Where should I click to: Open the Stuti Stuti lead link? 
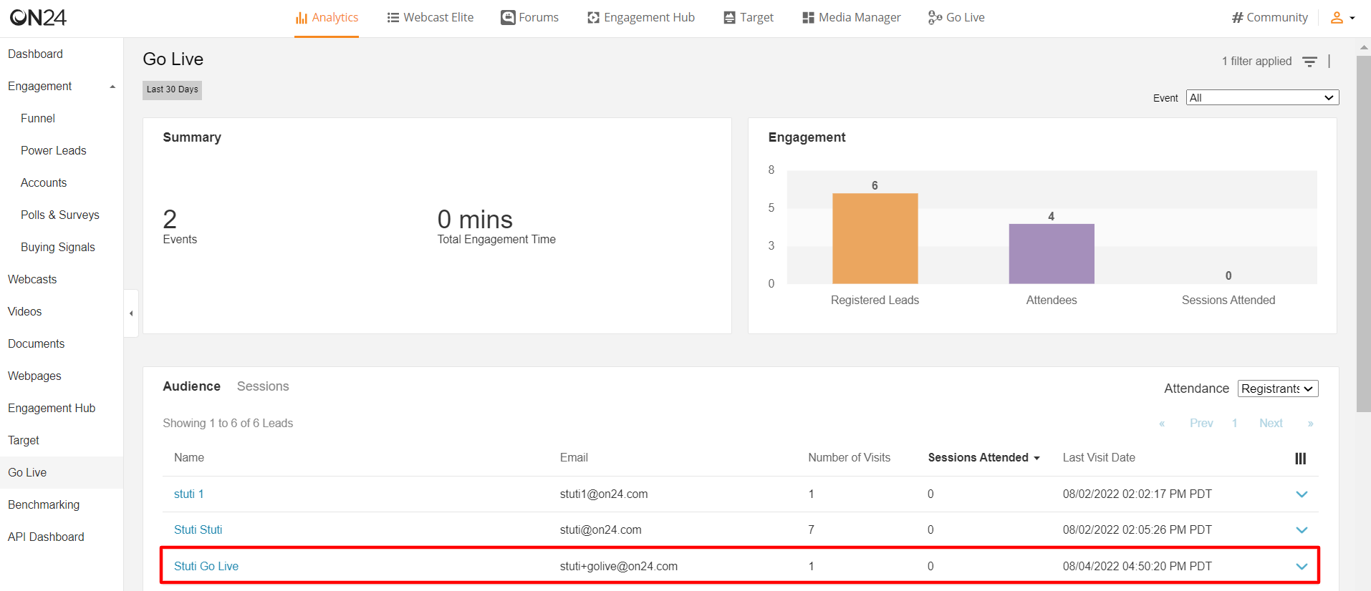point(198,529)
